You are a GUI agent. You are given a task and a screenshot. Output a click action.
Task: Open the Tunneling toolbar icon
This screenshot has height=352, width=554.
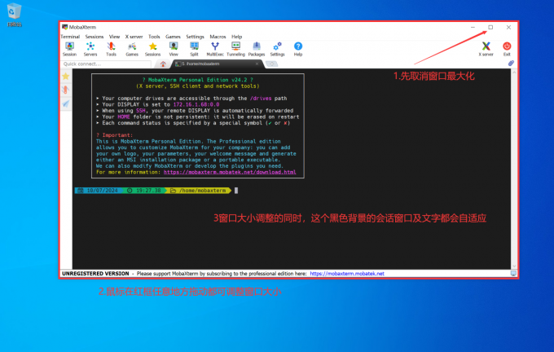235,49
